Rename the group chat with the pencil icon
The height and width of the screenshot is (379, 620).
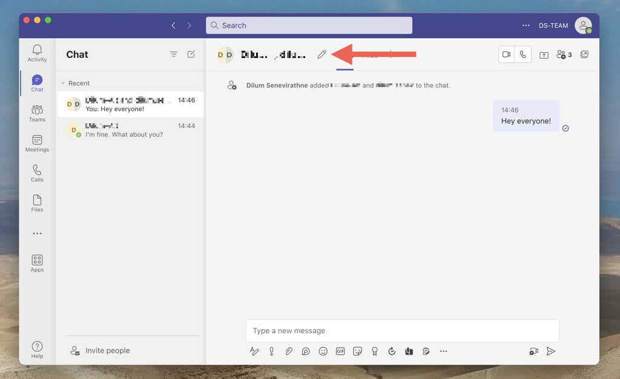click(322, 54)
